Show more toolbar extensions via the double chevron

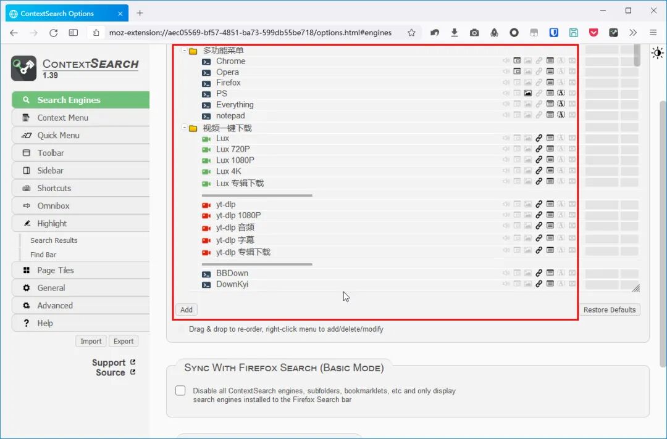pos(633,33)
